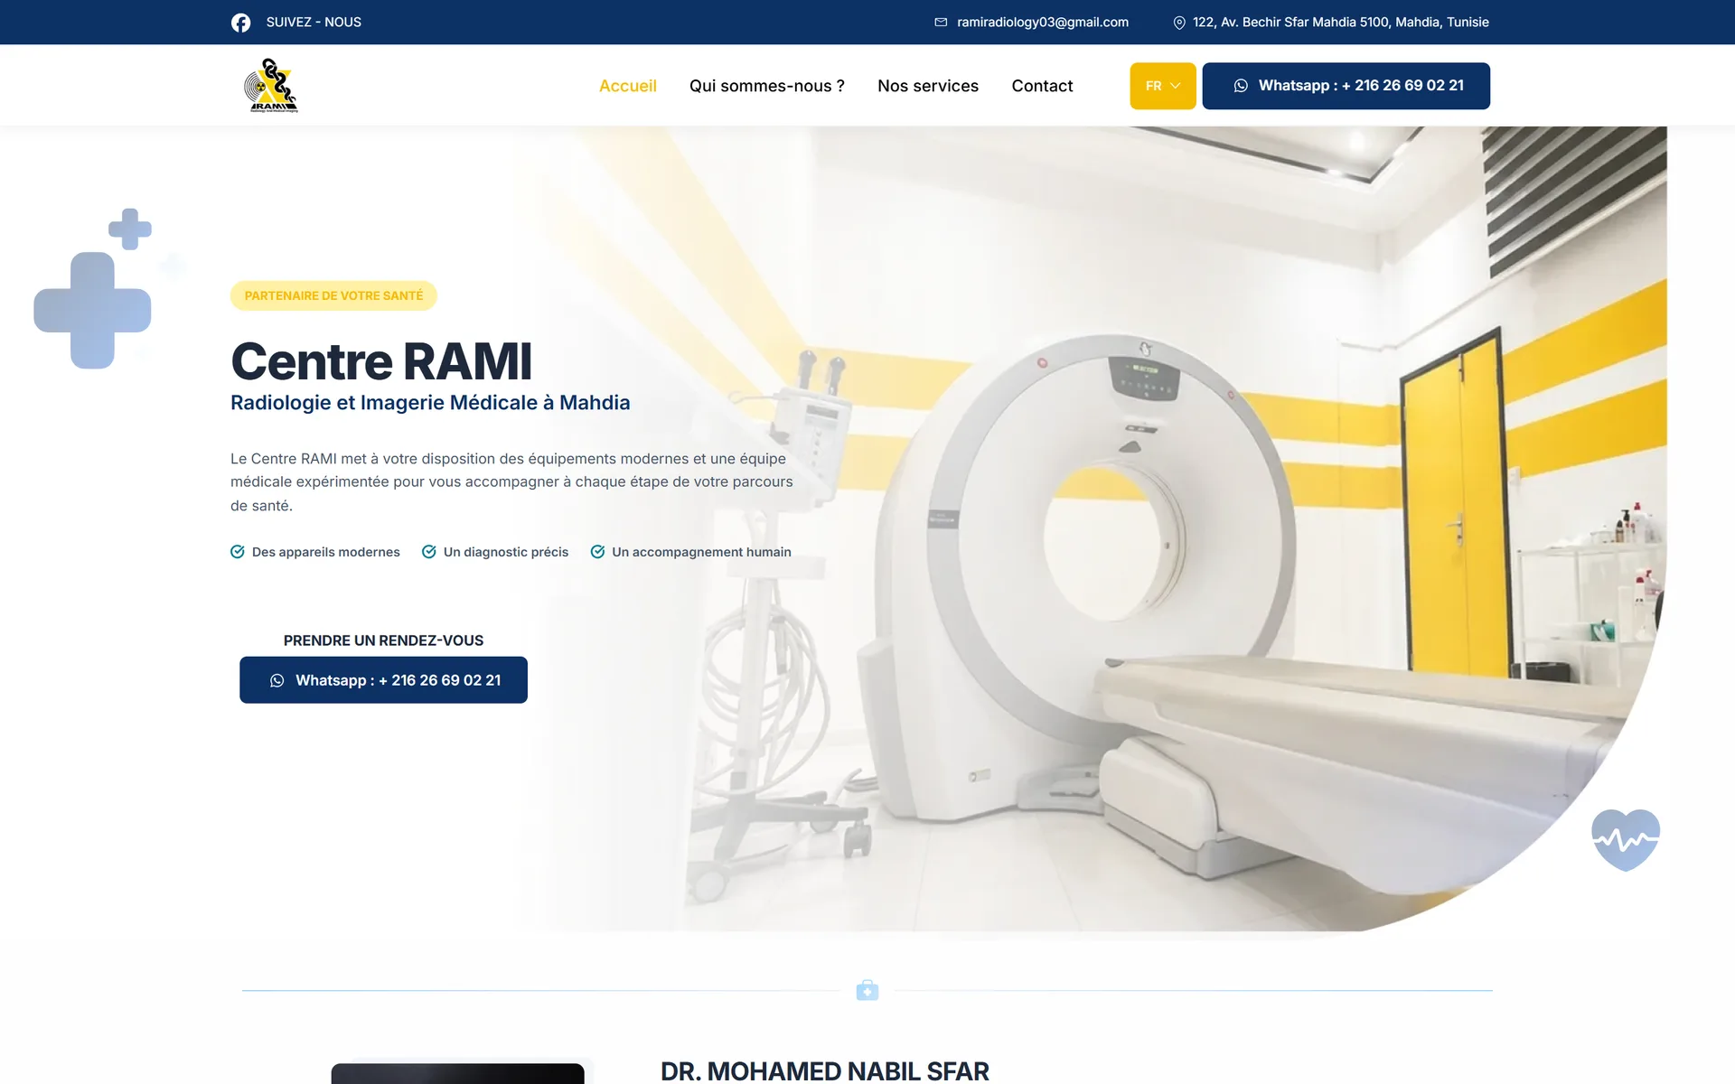The image size is (1735, 1084).
Task: Click header Whatsapp + 216 26 69 02 21 button
Action: (1346, 86)
